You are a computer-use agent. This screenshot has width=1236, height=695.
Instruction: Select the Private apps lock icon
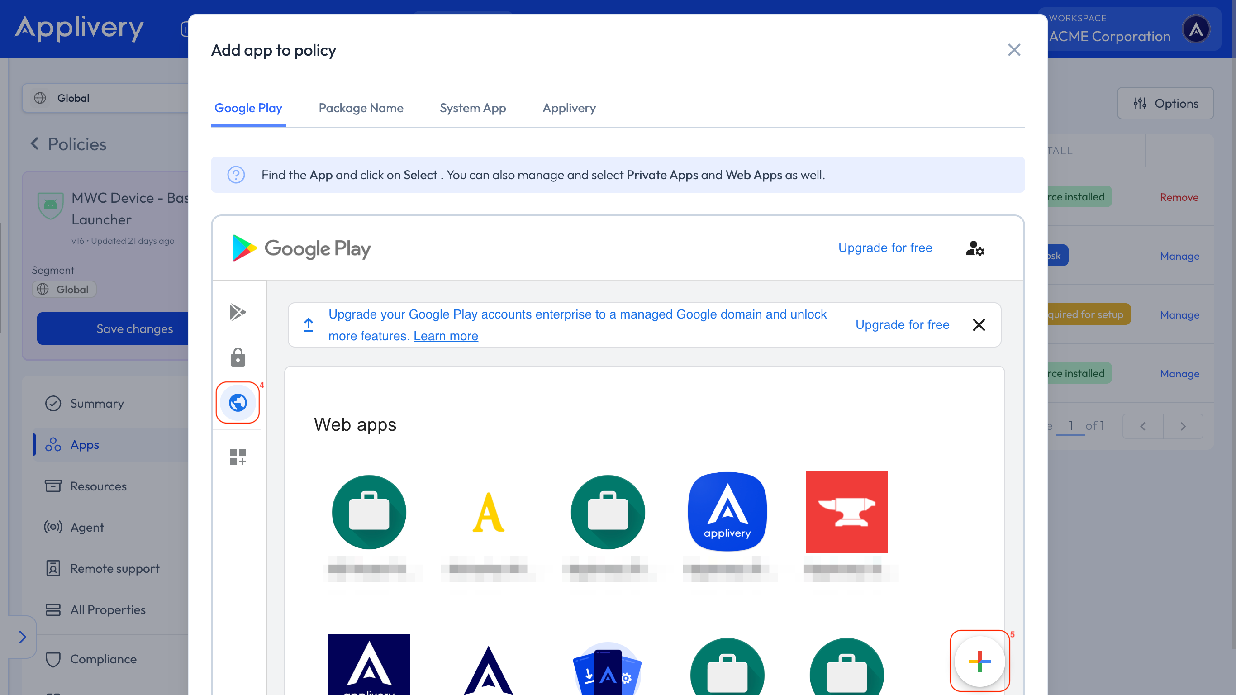coord(238,357)
